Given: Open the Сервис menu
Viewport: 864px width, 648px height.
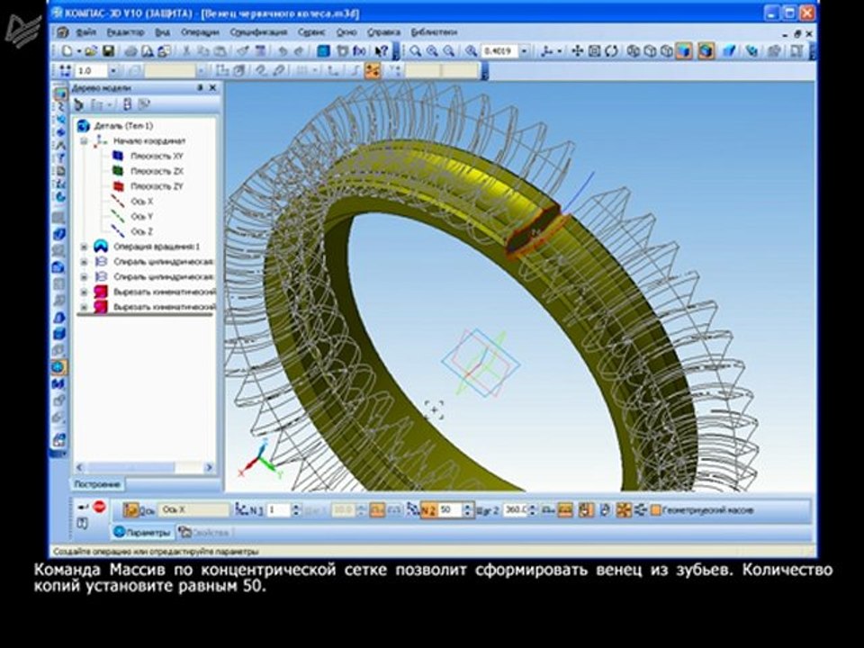Looking at the screenshot, I should (312, 32).
